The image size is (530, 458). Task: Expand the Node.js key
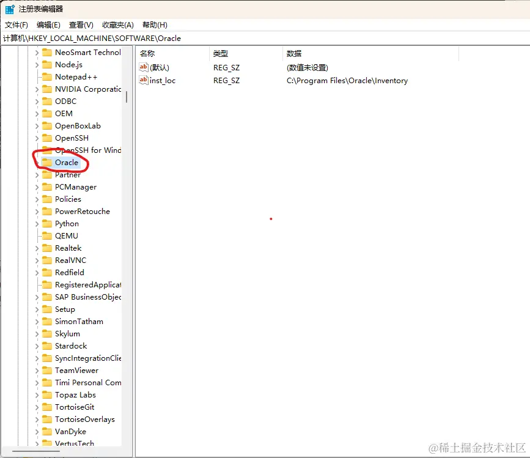pos(37,65)
